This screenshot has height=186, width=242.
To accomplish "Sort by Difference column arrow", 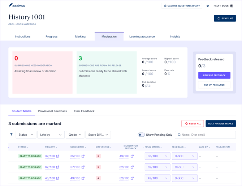I will (x=111, y=147).
